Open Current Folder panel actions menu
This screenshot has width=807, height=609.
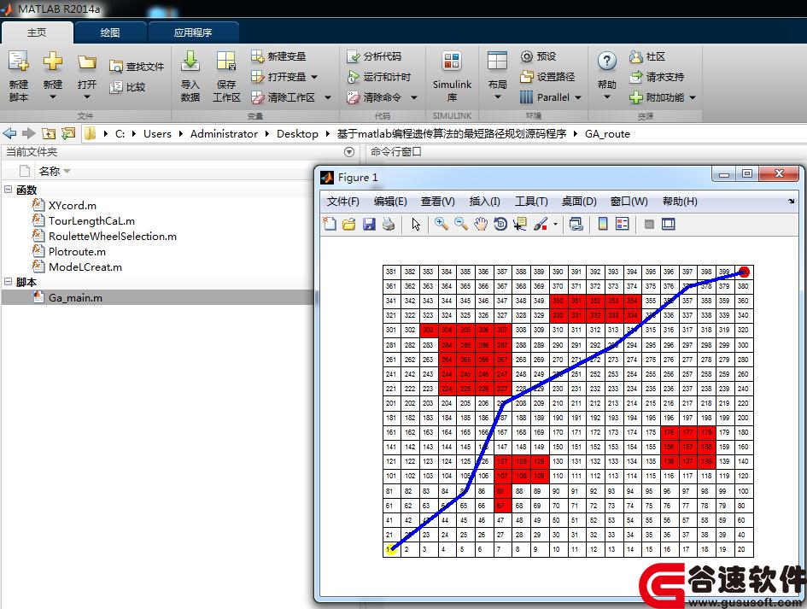tap(349, 152)
